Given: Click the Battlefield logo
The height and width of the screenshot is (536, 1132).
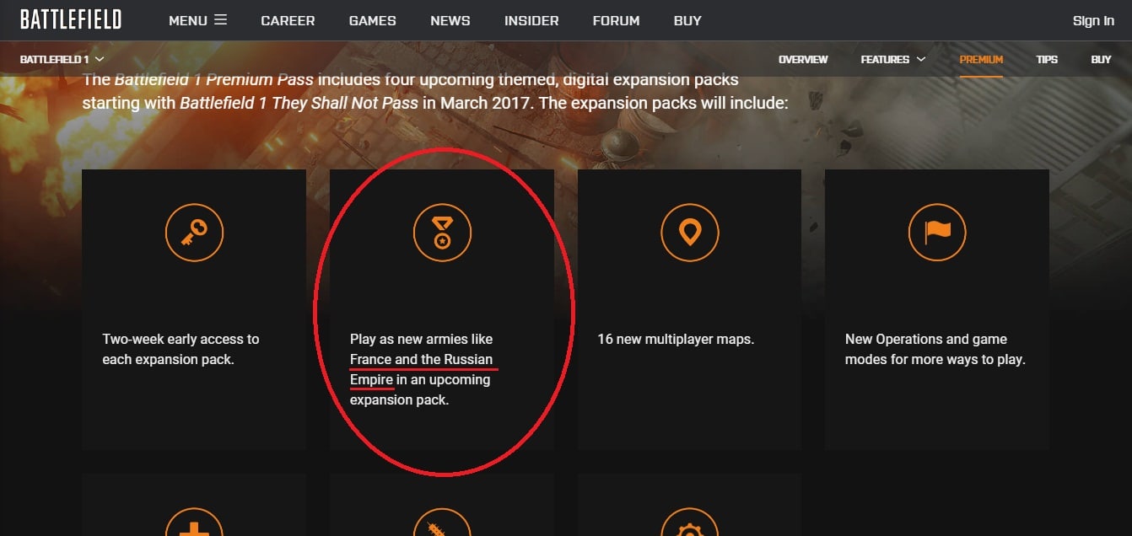Looking at the screenshot, I should (x=71, y=20).
